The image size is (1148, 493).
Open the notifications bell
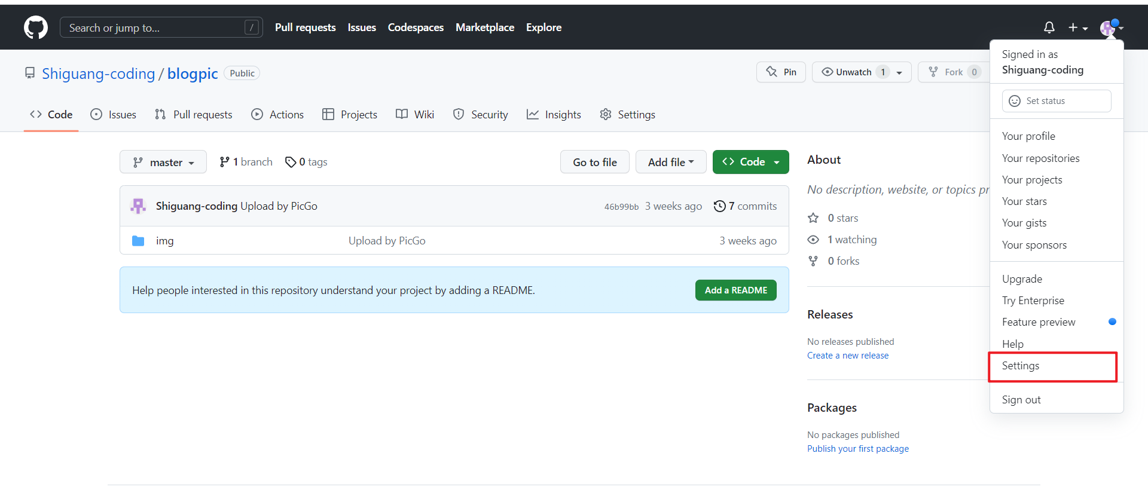(1049, 27)
